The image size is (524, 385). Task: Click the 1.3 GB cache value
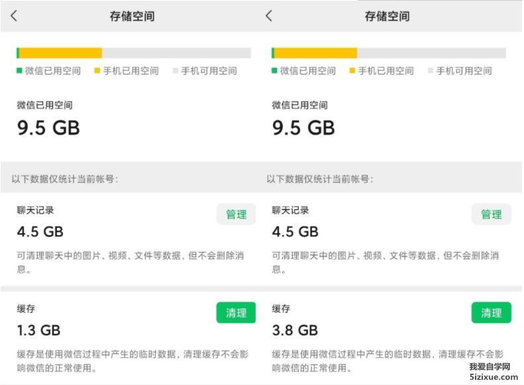(x=39, y=330)
